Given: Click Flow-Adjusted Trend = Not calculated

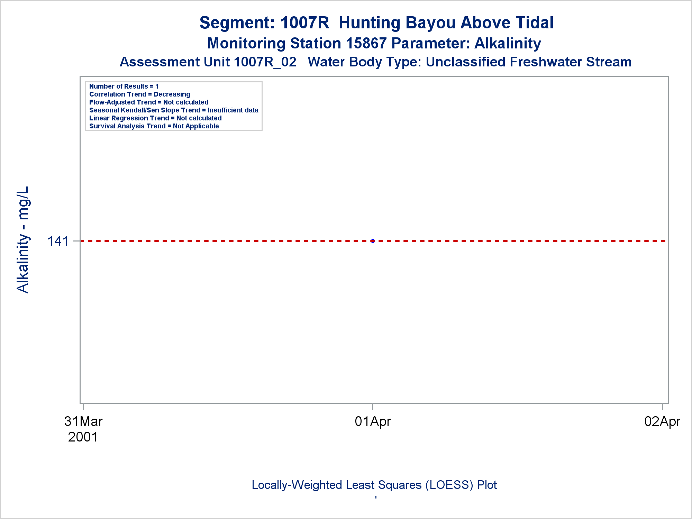Looking at the screenshot, I should point(149,102).
